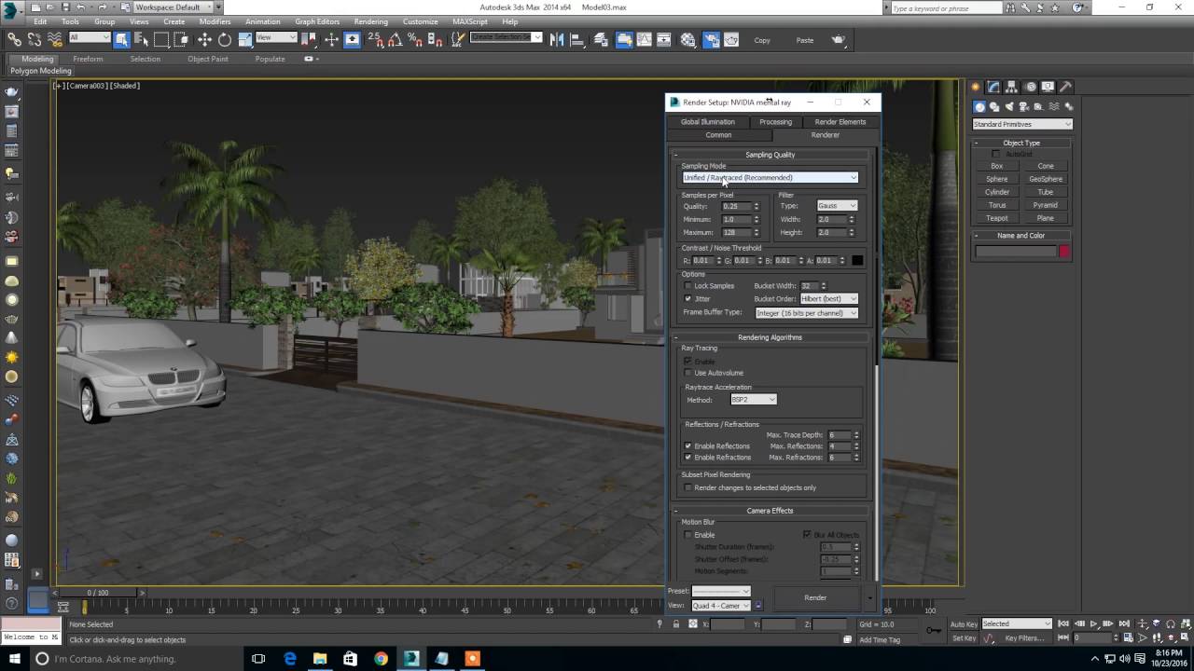Collapse the Sampling Quality rollout
The width and height of the screenshot is (1194, 671).
770,155
